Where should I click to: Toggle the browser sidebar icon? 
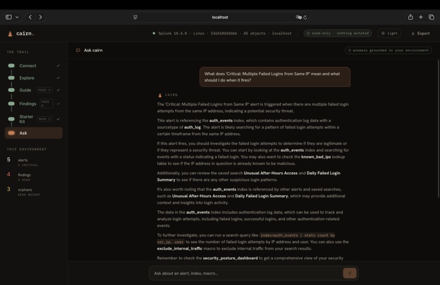tap(8, 17)
